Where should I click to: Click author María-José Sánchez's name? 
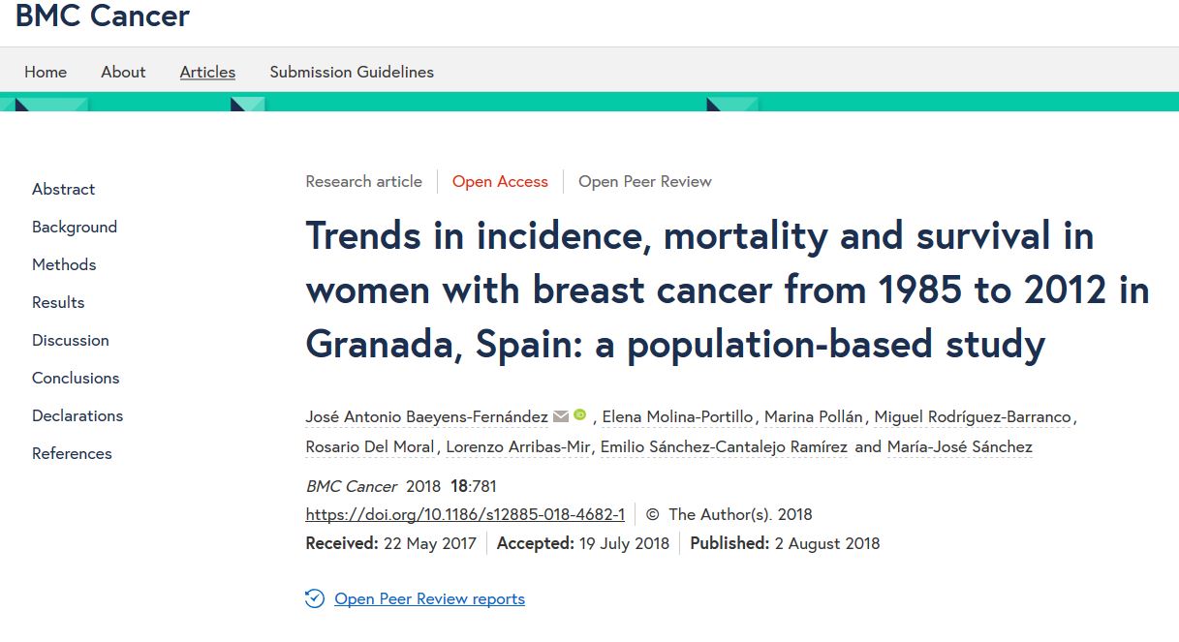pyautogui.click(x=959, y=446)
